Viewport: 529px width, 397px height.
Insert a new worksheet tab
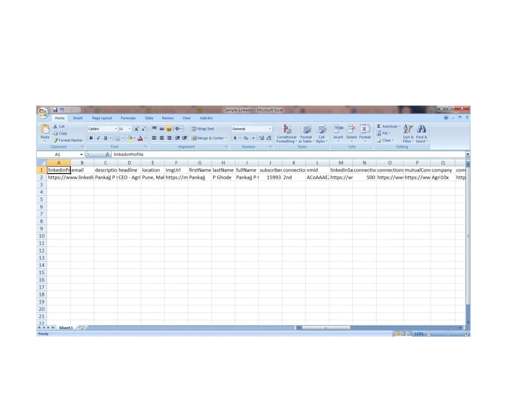(81, 328)
